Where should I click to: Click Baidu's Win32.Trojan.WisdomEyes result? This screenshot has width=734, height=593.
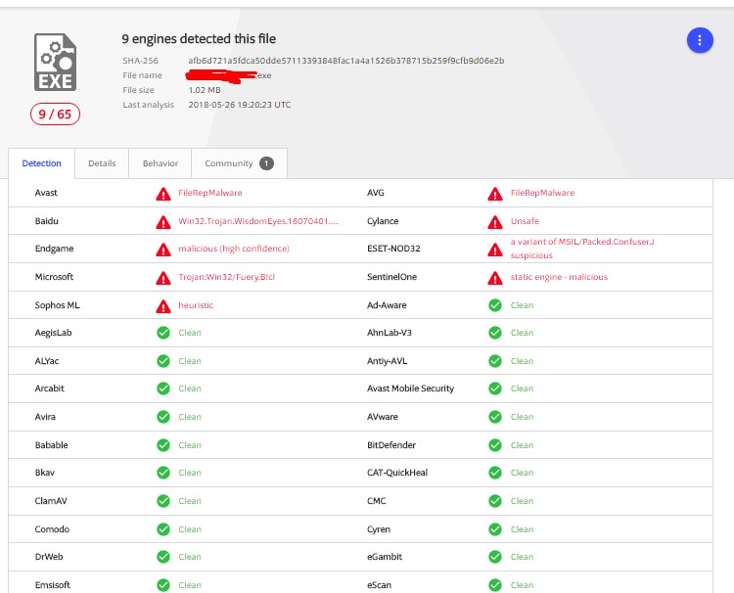(x=258, y=221)
